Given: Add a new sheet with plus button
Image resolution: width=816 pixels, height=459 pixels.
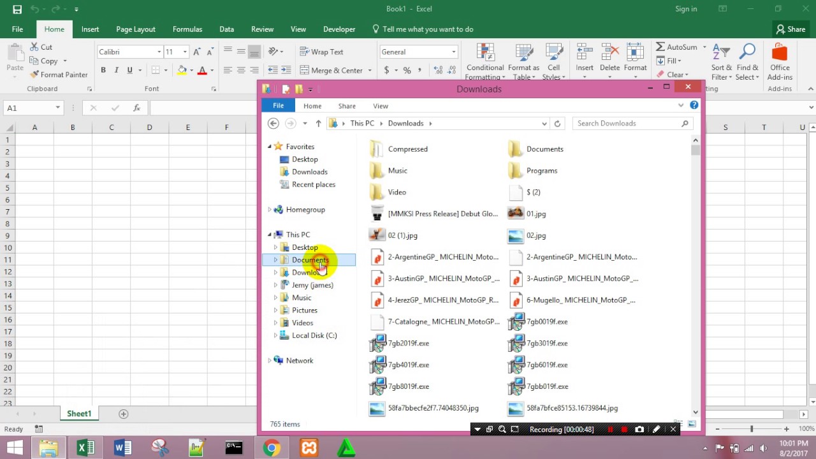Looking at the screenshot, I should point(124,414).
